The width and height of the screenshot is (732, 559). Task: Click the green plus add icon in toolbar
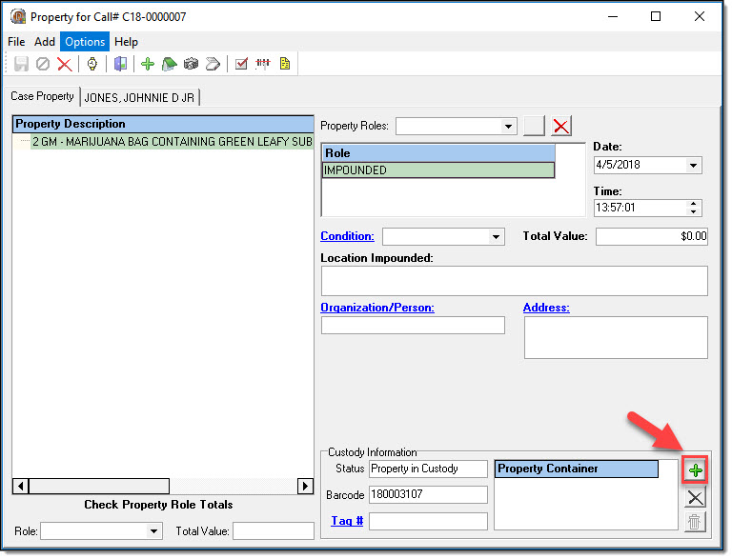tap(147, 64)
